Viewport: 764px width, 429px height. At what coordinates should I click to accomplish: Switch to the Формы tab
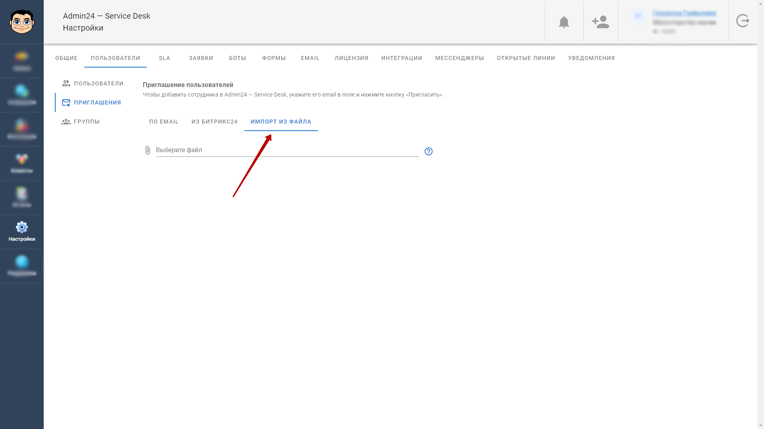pos(274,58)
